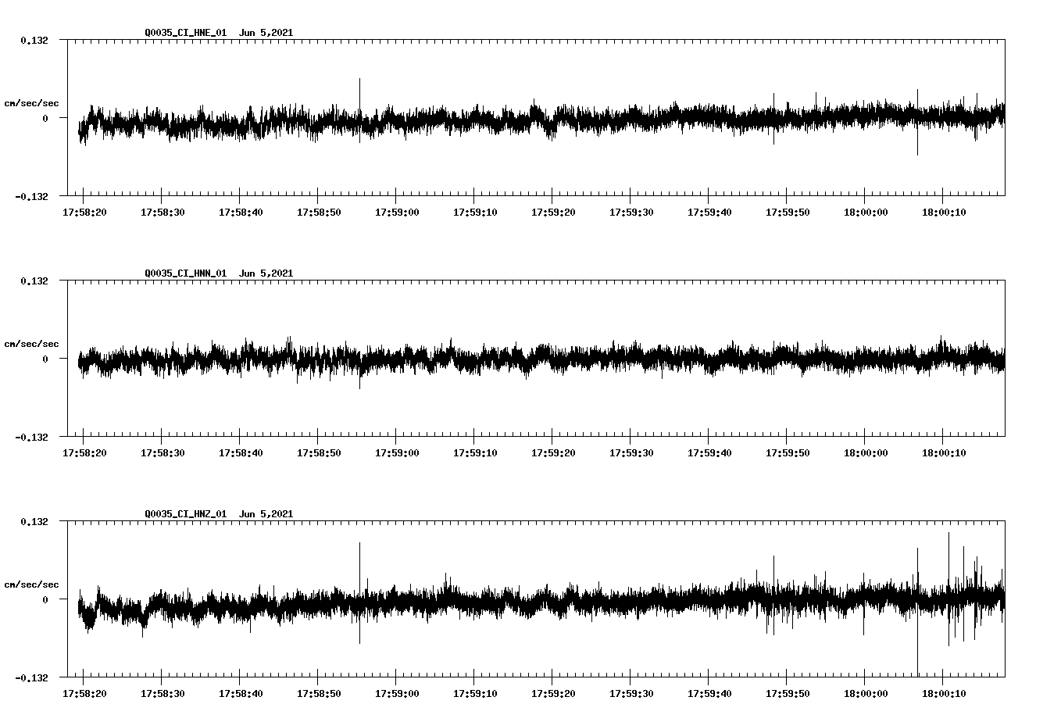Select the -0.132 lower limit on HNE plot
The image size is (1061, 722).
[x=31, y=196]
